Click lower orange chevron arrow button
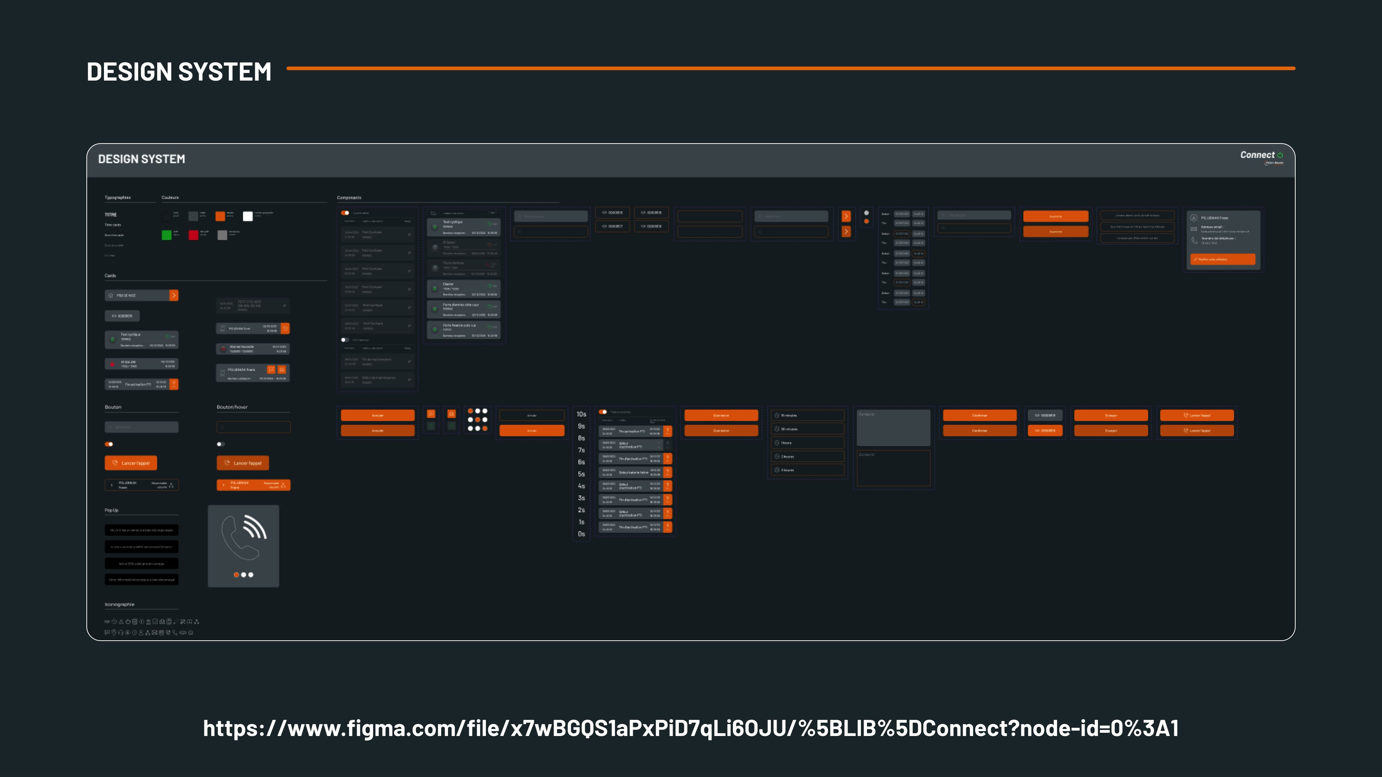Viewport: 1382px width, 777px height. 846,232
